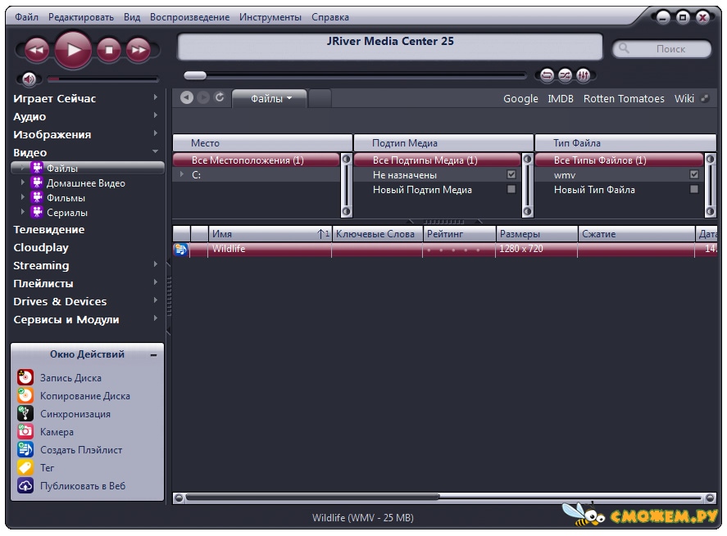727x536 pixels.
Task: Uncheck the Не назначены checkbox
Action: [x=511, y=174]
